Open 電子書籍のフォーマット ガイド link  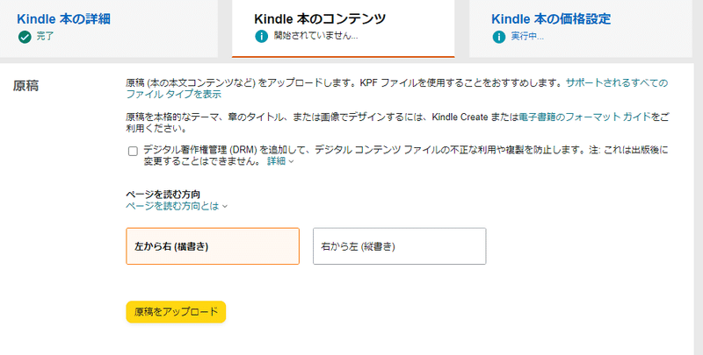pos(584,117)
